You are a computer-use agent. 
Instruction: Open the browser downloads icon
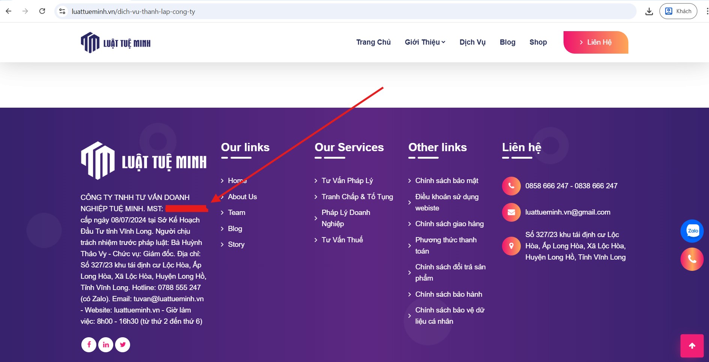(649, 11)
